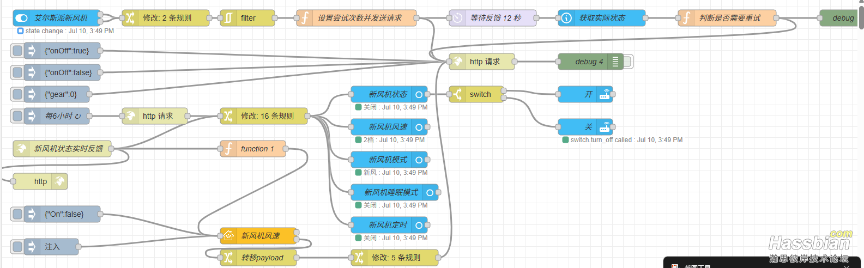864x268 pixels.
Task: Select the 等待反馈 12 秒 delay node label
Action: click(496, 18)
